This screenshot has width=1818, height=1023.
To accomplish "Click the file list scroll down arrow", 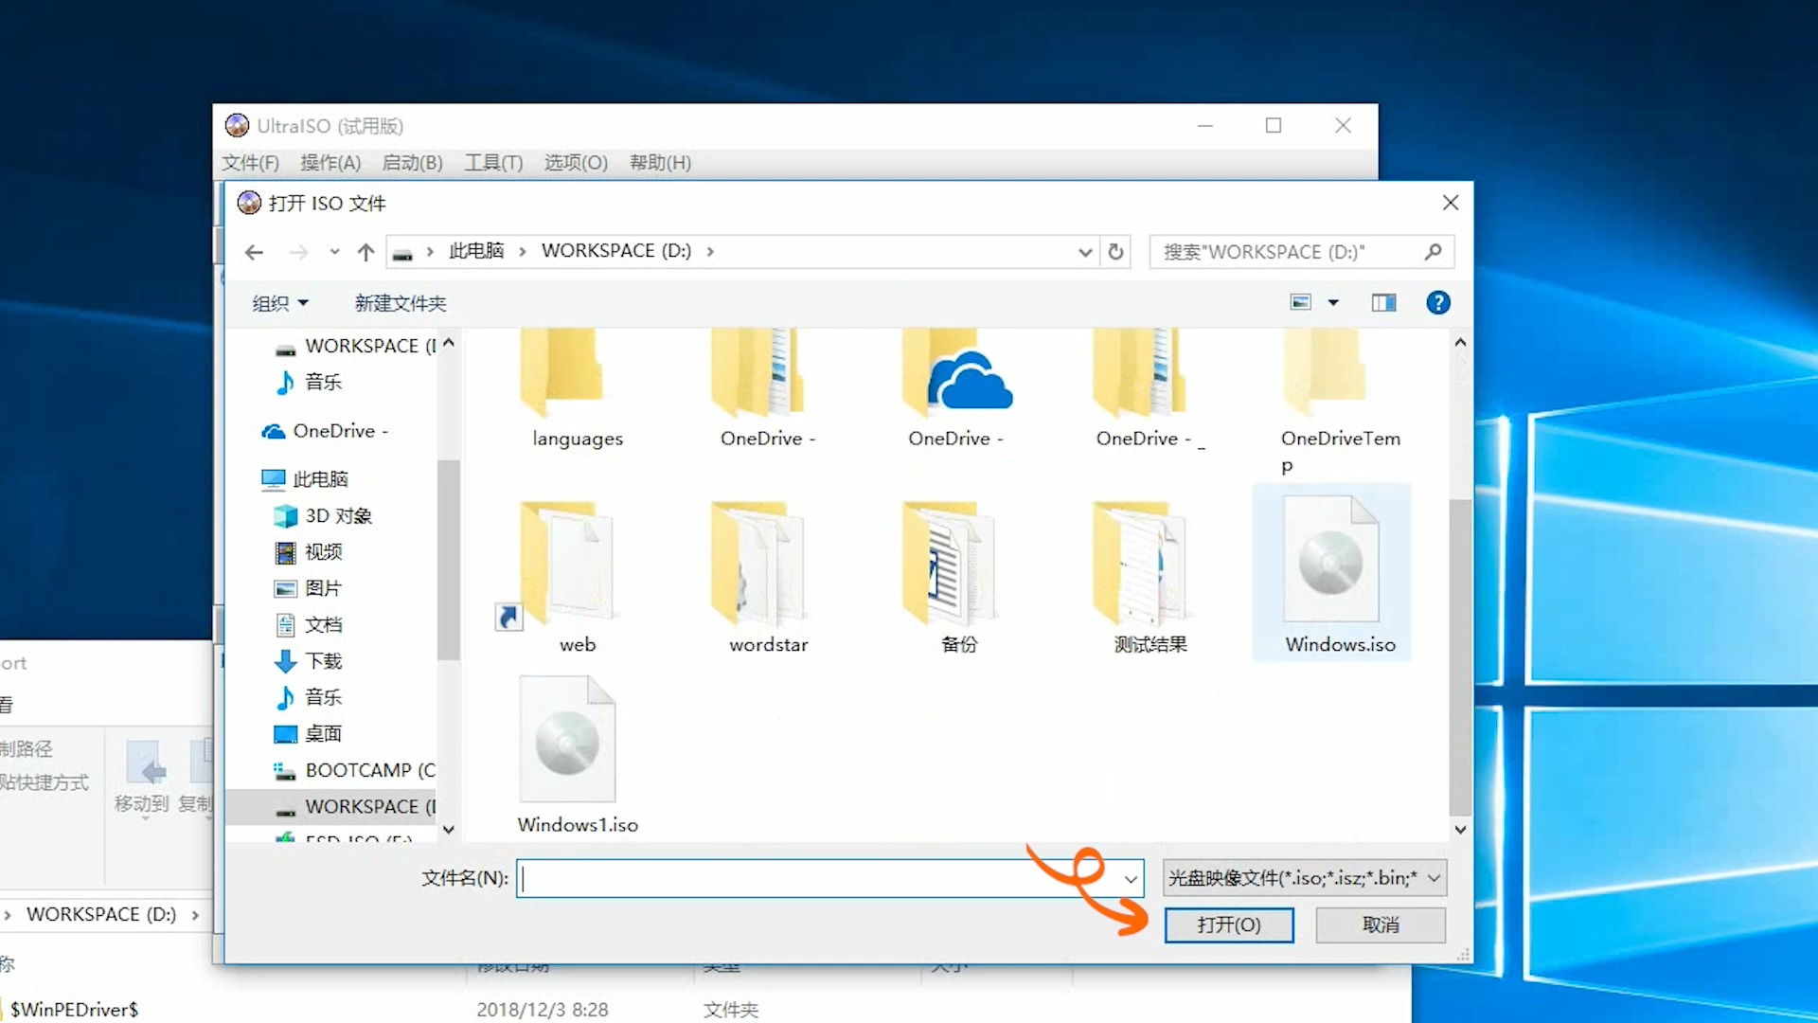I will tap(1460, 829).
